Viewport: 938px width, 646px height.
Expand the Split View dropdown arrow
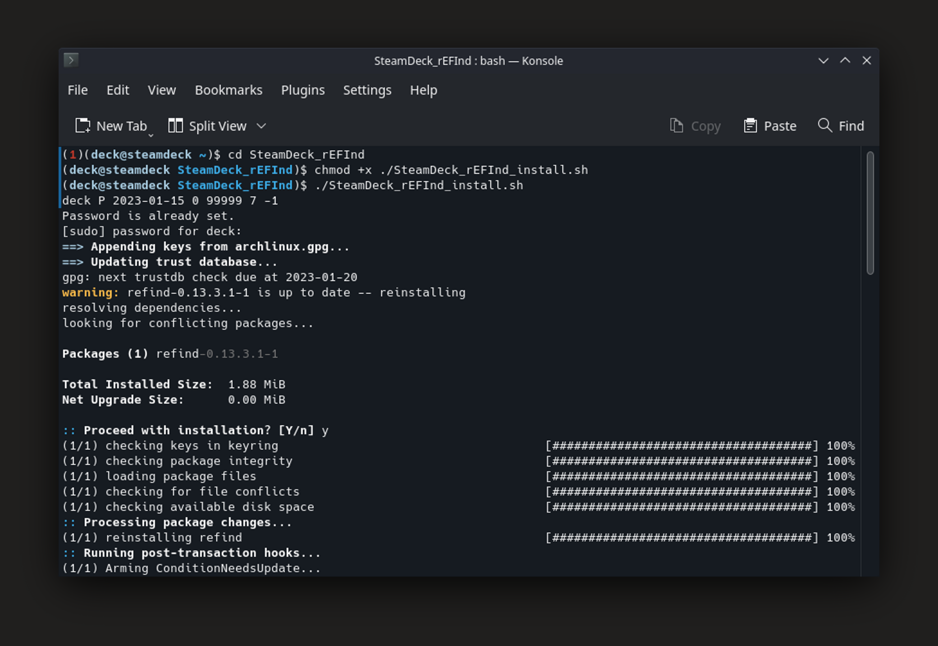point(262,126)
